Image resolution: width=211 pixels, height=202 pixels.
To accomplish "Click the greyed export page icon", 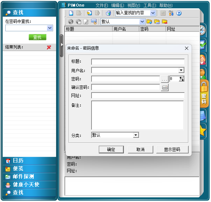I will pos(97,13).
